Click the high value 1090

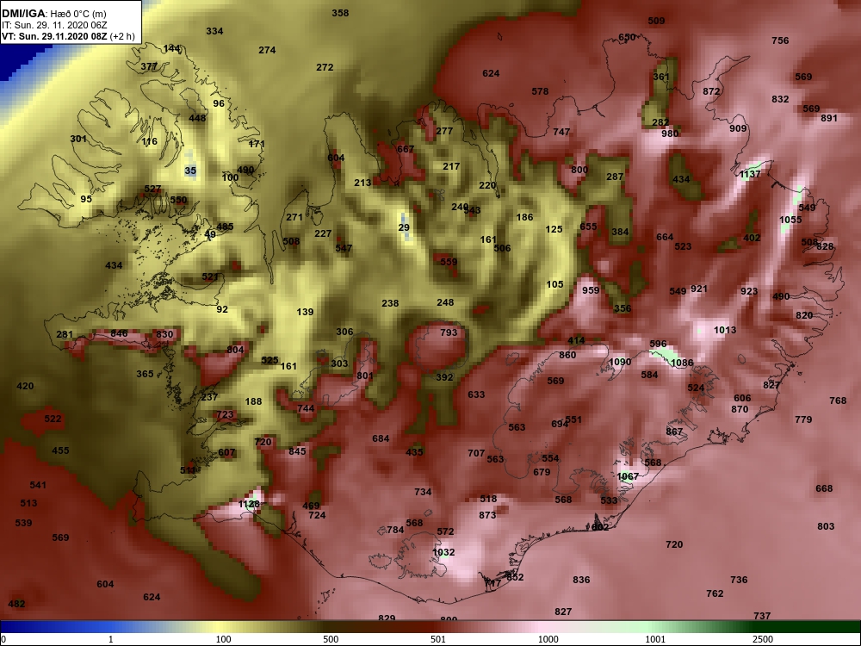click(620, 362)
